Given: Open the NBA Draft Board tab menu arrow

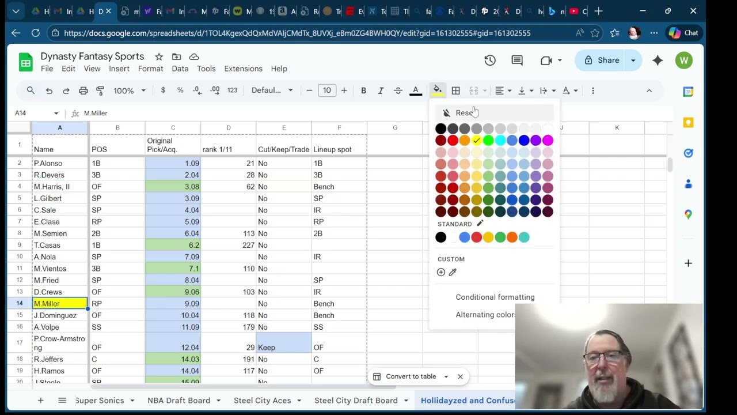Looking at the screenshot, I should tap(218, 401).
